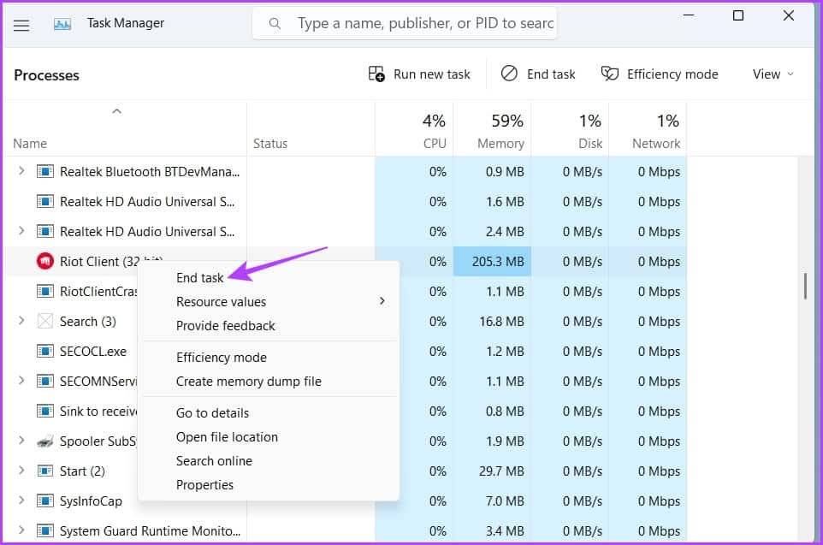Click the End task toolbar icon
823x545 pixels.
509,74
